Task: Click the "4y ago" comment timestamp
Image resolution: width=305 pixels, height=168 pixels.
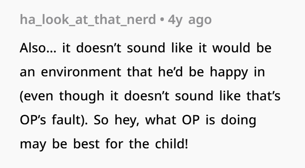Action: (x=190, y=20)
